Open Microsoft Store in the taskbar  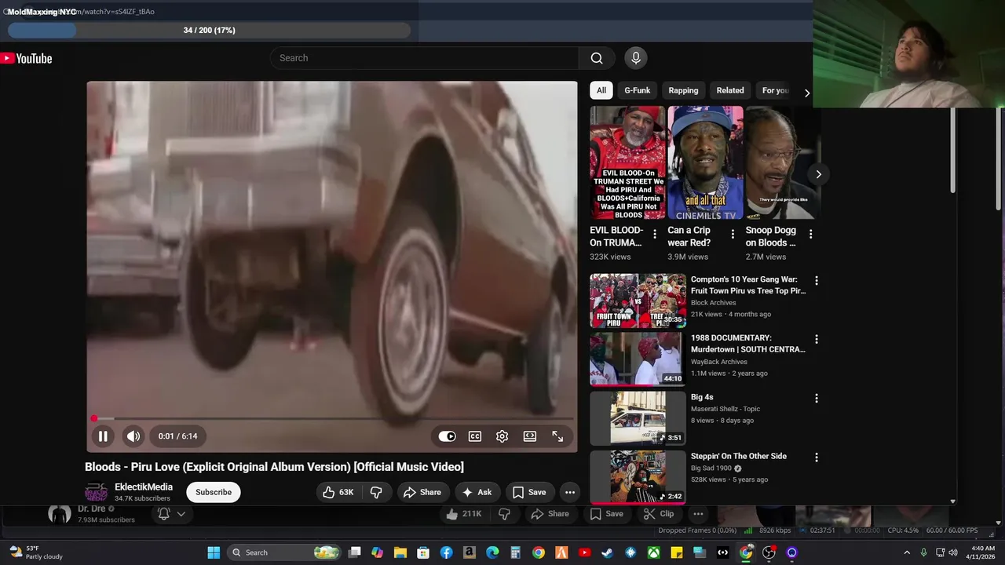tap(423, 552)
